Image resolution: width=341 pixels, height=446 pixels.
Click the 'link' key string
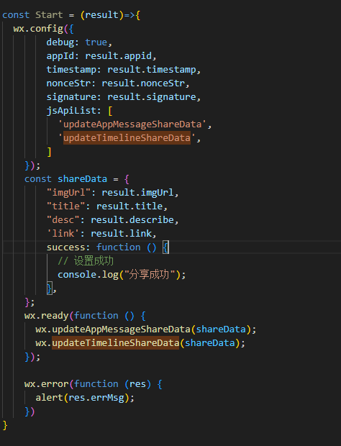63,234
